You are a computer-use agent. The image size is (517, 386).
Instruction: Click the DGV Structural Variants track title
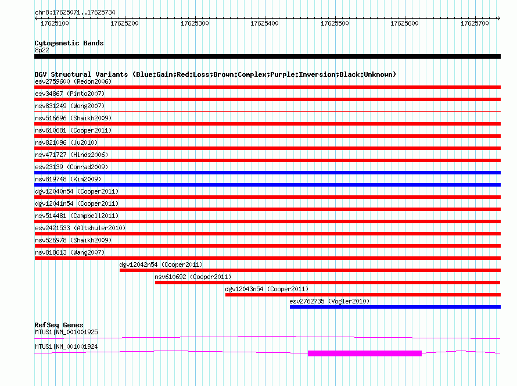pyautogui.click(x=215, y=74)
